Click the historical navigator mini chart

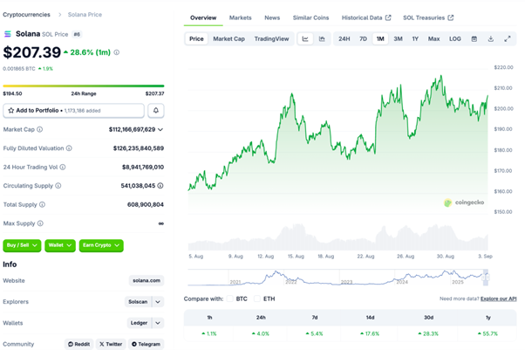[337, 278]
